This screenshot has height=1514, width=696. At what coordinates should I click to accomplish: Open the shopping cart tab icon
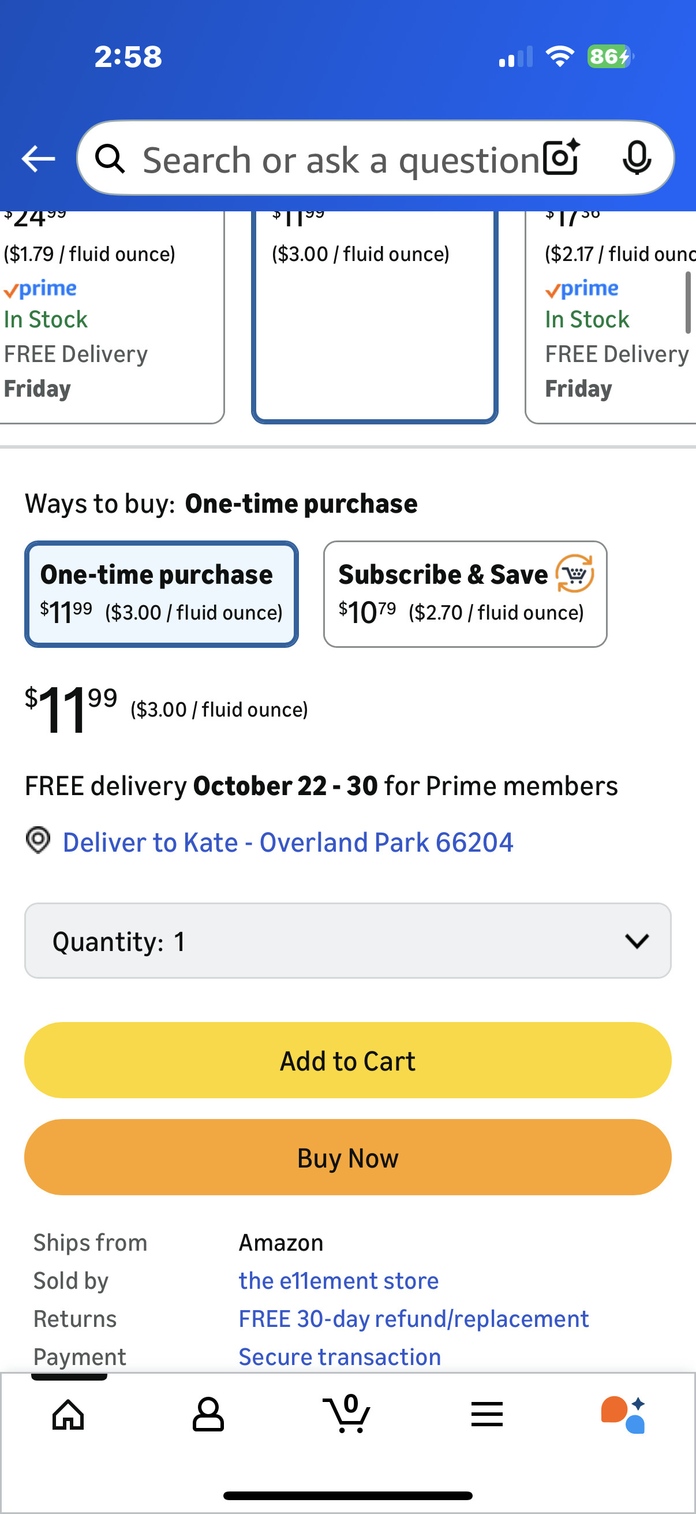(347, 1414)
